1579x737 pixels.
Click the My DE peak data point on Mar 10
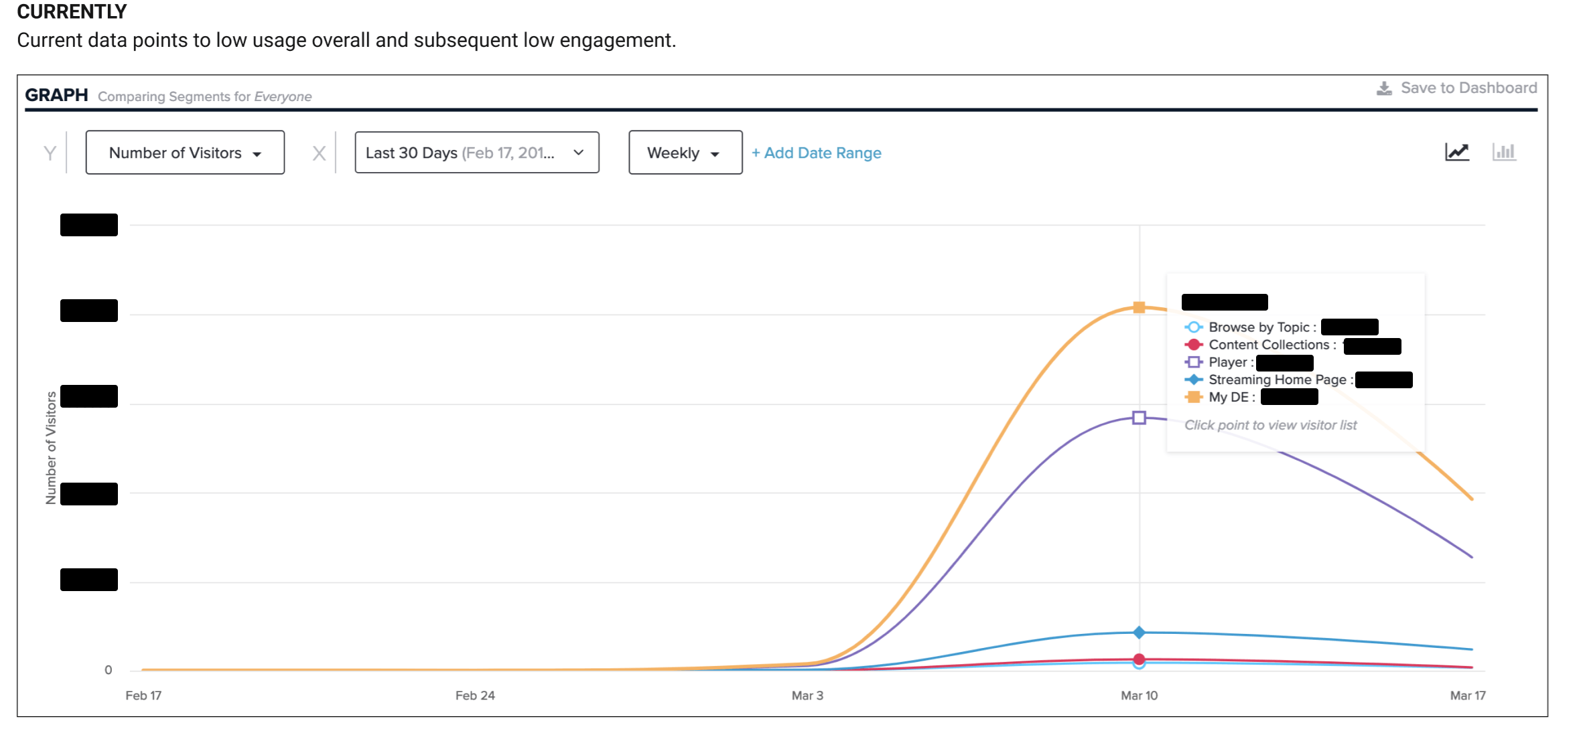1139,307
